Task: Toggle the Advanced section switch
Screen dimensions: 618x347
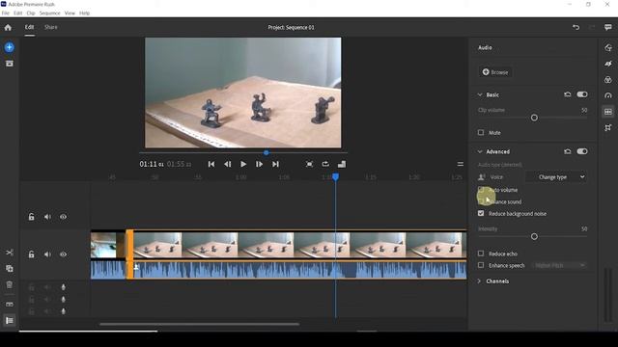Action: pyautogui.click(x=582, y=151)
